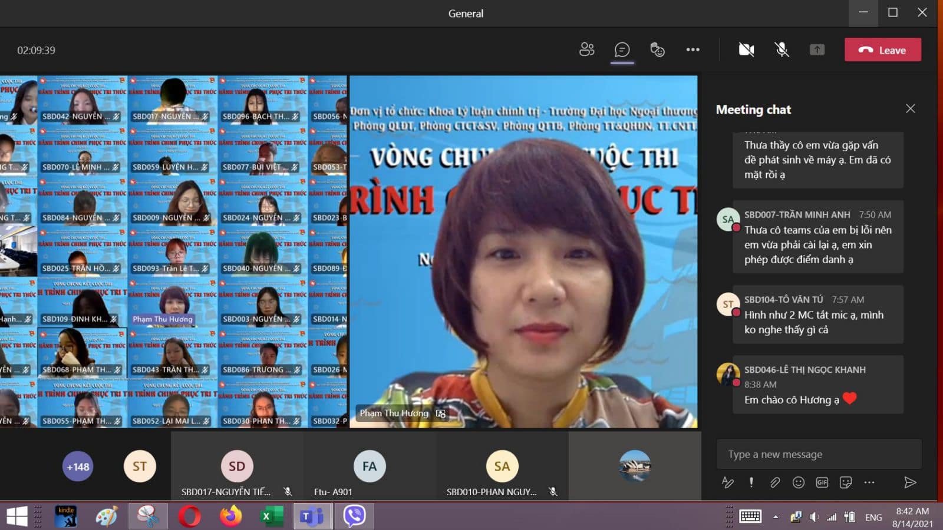
Task: Show participants list icon
Action: [586, 50]
